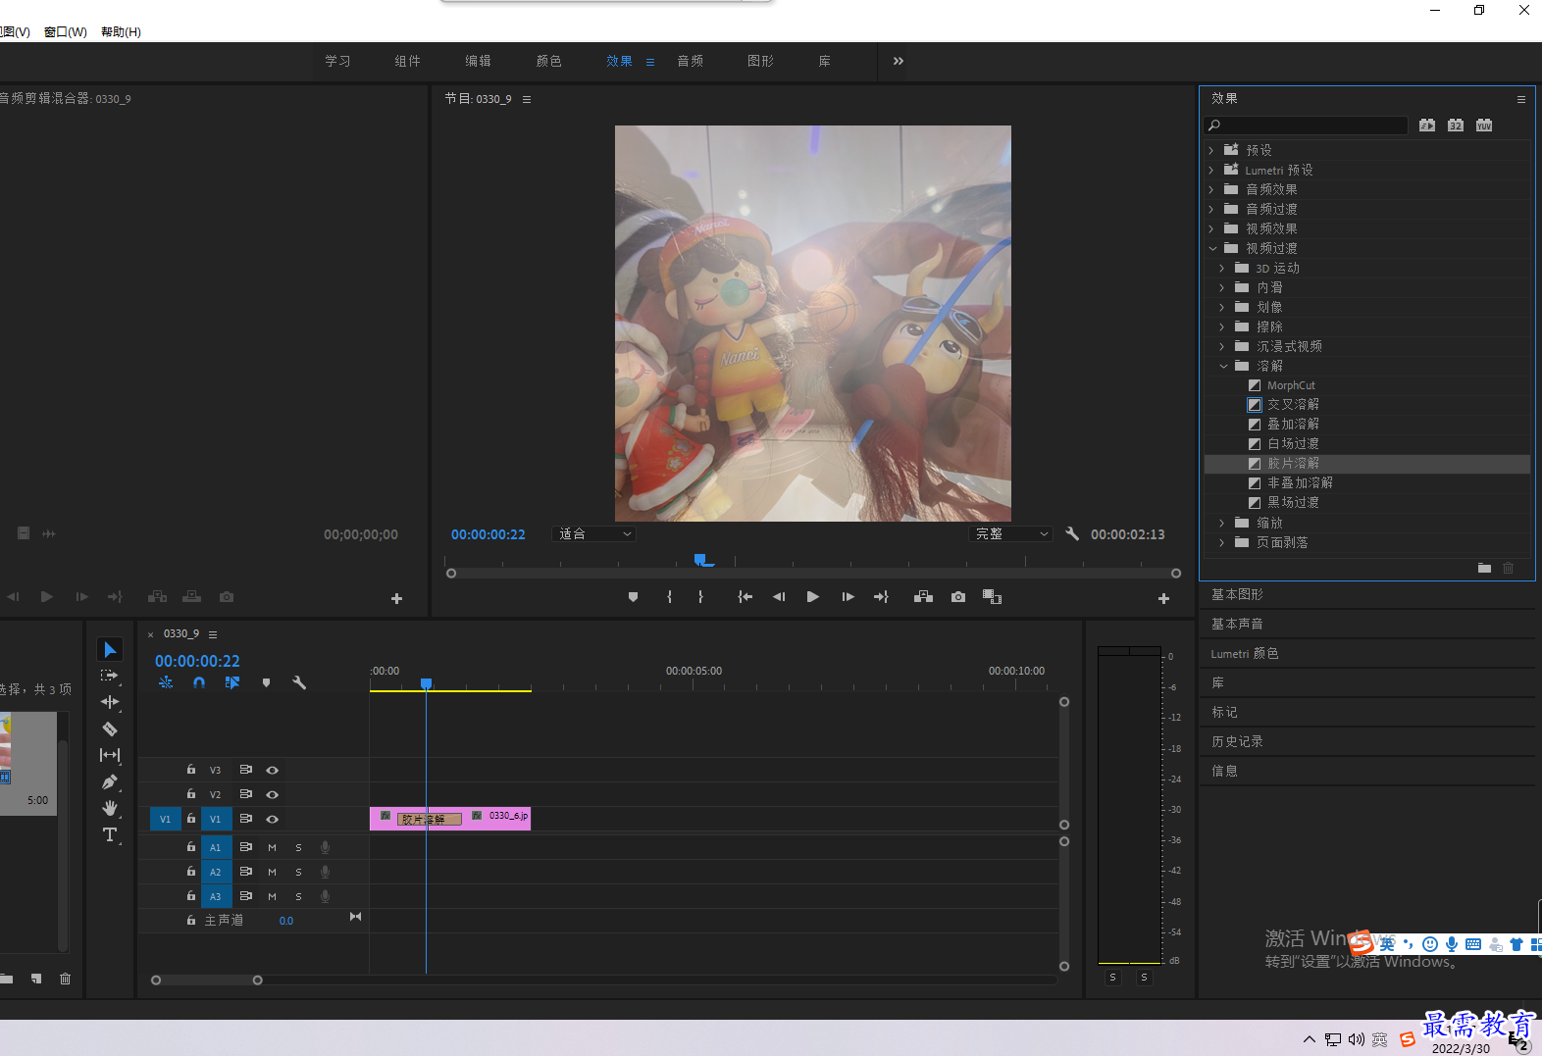Mute audio track A1
The width and height of the screenshot is (1542, 1056).
[x=272, y=847]
